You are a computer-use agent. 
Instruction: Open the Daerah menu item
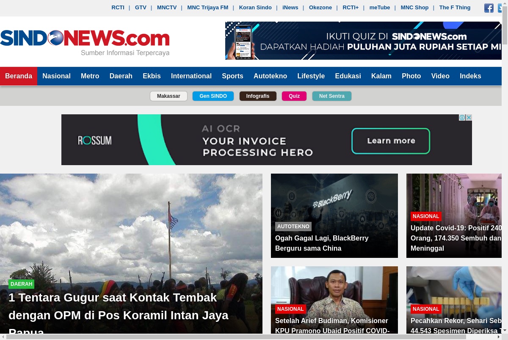(121, 76)
